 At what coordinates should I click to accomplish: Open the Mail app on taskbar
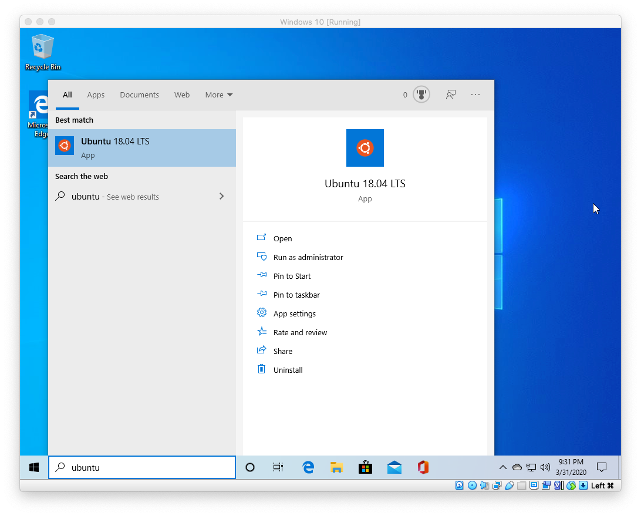(x=394, y=467)
